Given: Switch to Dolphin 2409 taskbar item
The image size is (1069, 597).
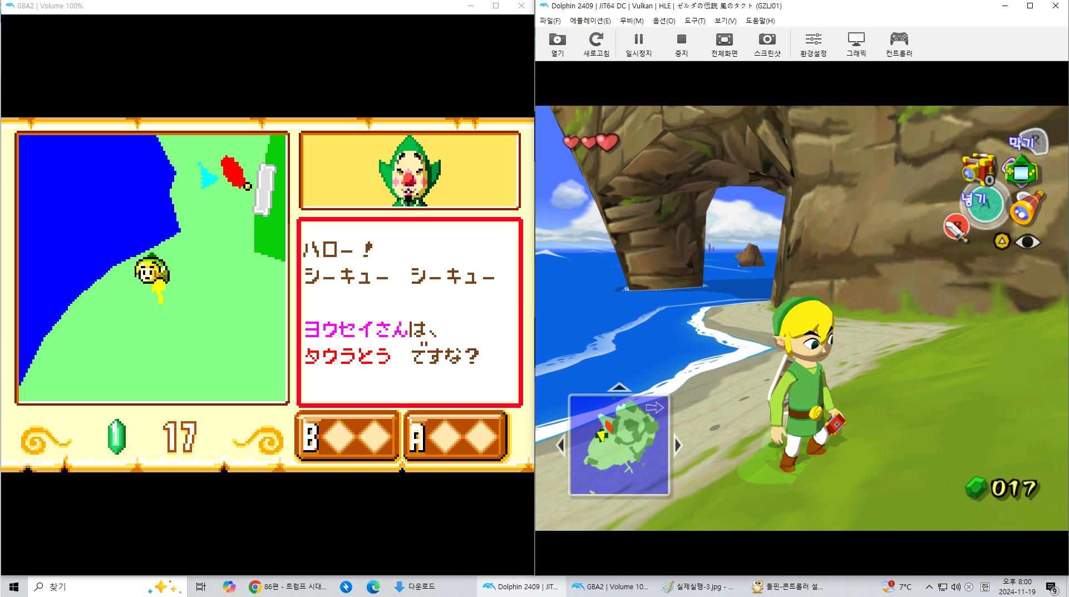Looking at the screenshot, I should tap(521, 586).
